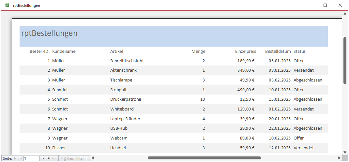This screenshot has width=349, height=162.
Task: Click the vertical scrollbar thumb
Action: 345,60
